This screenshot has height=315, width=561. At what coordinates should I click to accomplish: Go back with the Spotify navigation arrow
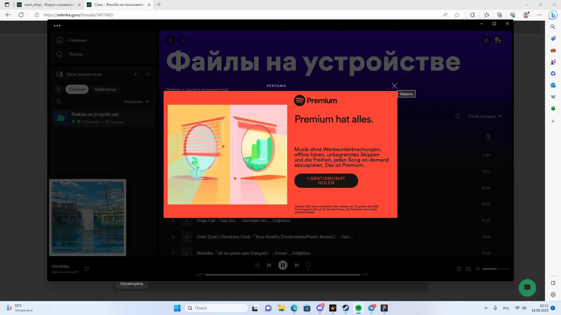point(171,40)
